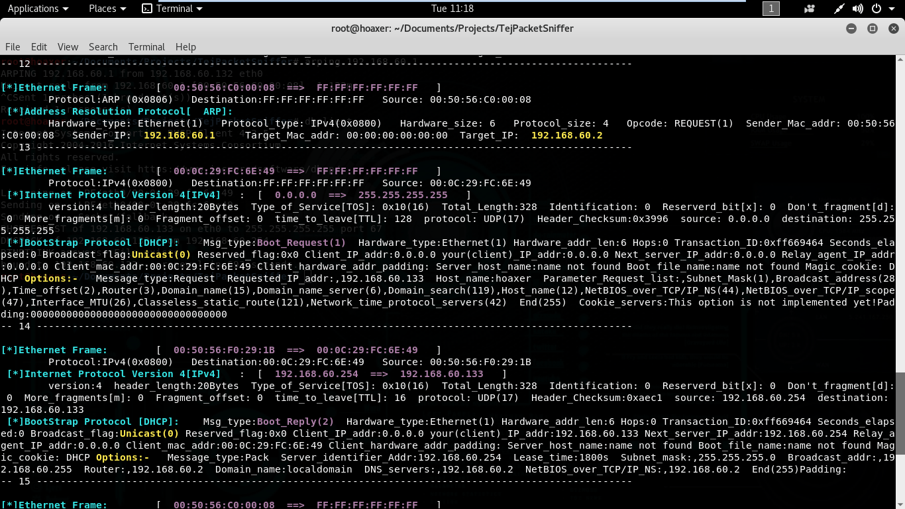905x509 pixels.
Task: Open the clock showing Tue 11:18
Action: 452,9
